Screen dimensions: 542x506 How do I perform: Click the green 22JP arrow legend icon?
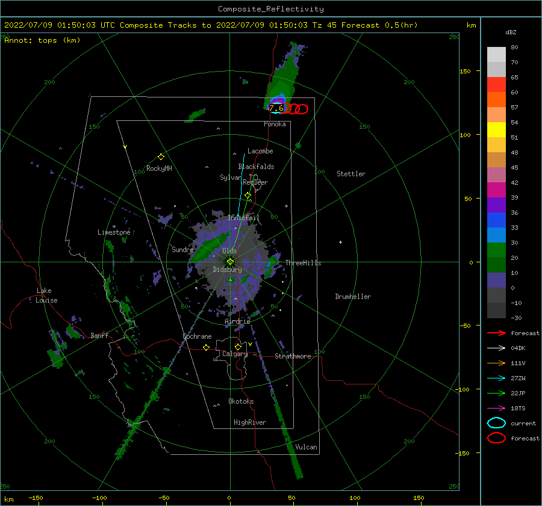(496, 393)
